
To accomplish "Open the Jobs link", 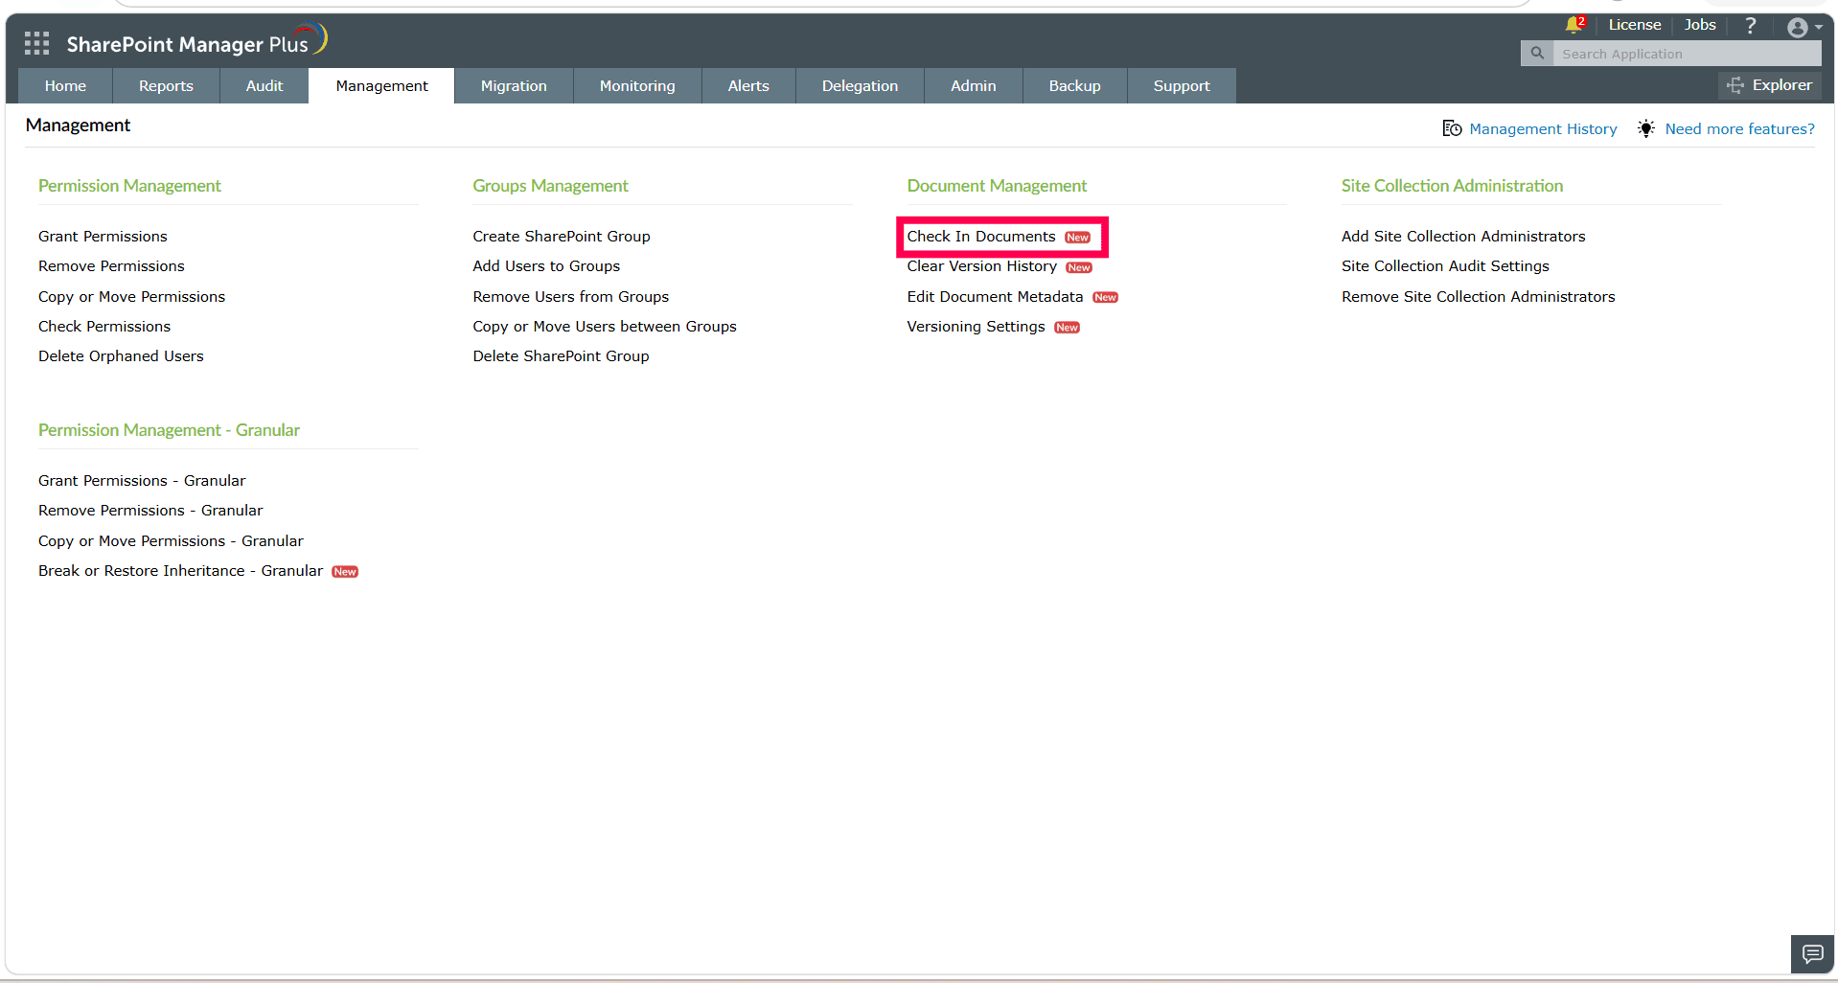I will (x=1700, y=25).
